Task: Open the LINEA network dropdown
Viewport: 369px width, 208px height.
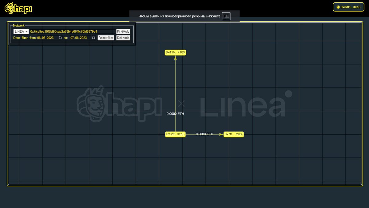Action: click(x=21, y=31)
